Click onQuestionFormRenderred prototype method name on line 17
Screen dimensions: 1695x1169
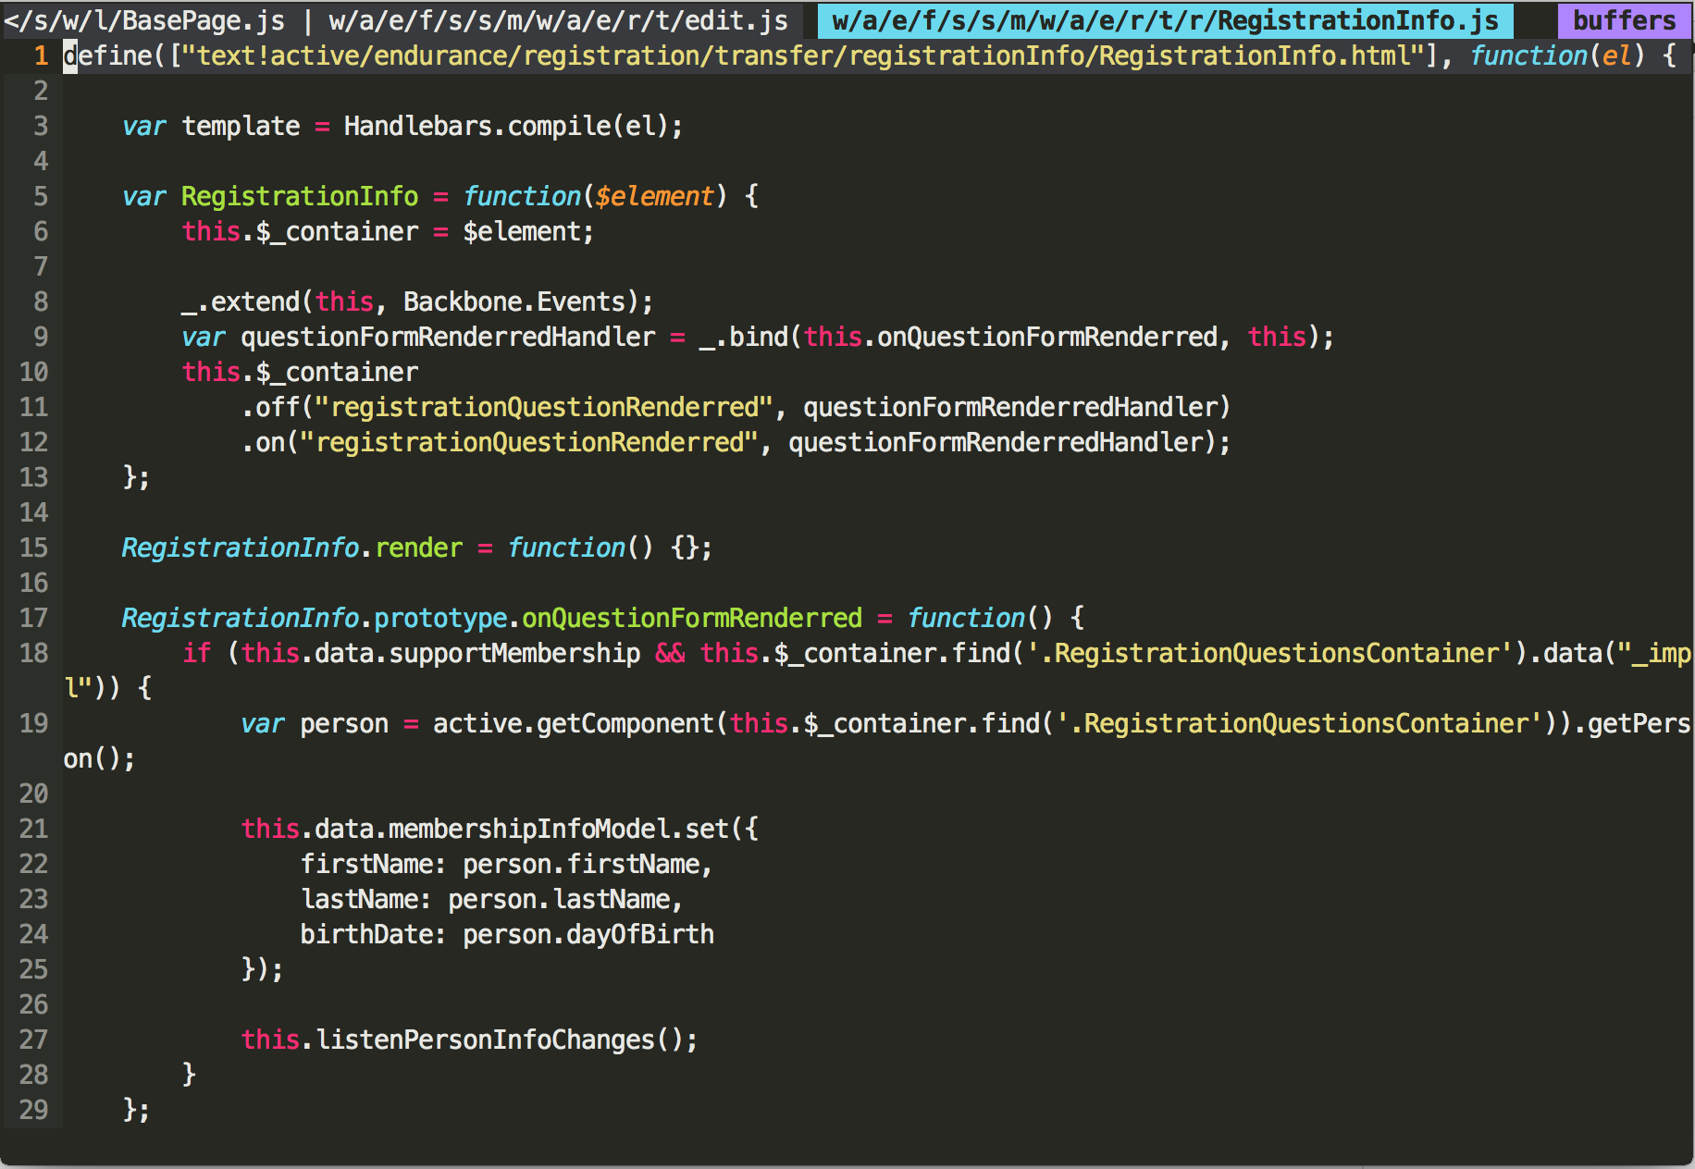click(x=691, y=619)
